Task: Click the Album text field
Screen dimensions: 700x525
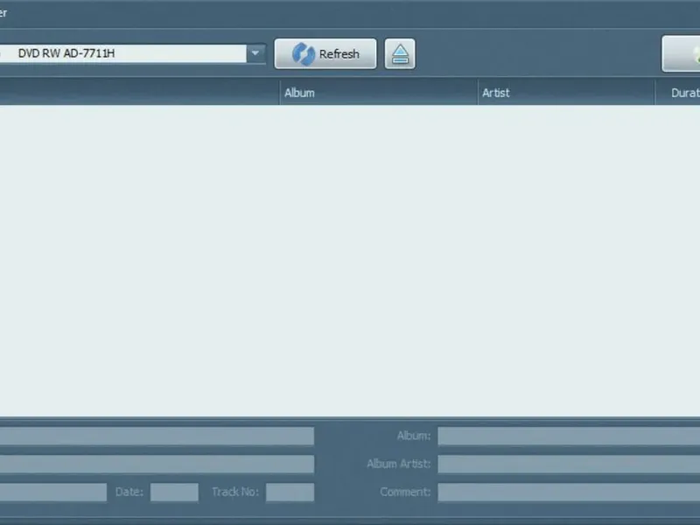Action: point(569,436)
